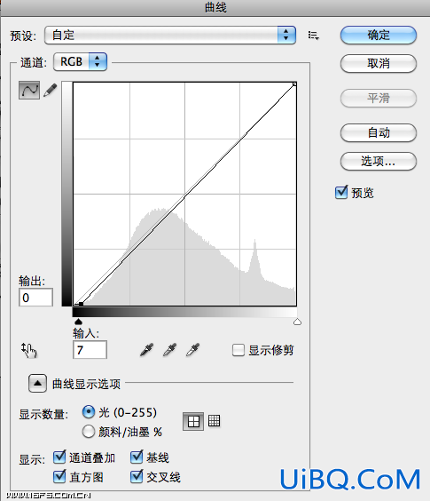The image size is (430, 501).
Task: Switch to simple four-square grid
Action: tap(193, 421)
